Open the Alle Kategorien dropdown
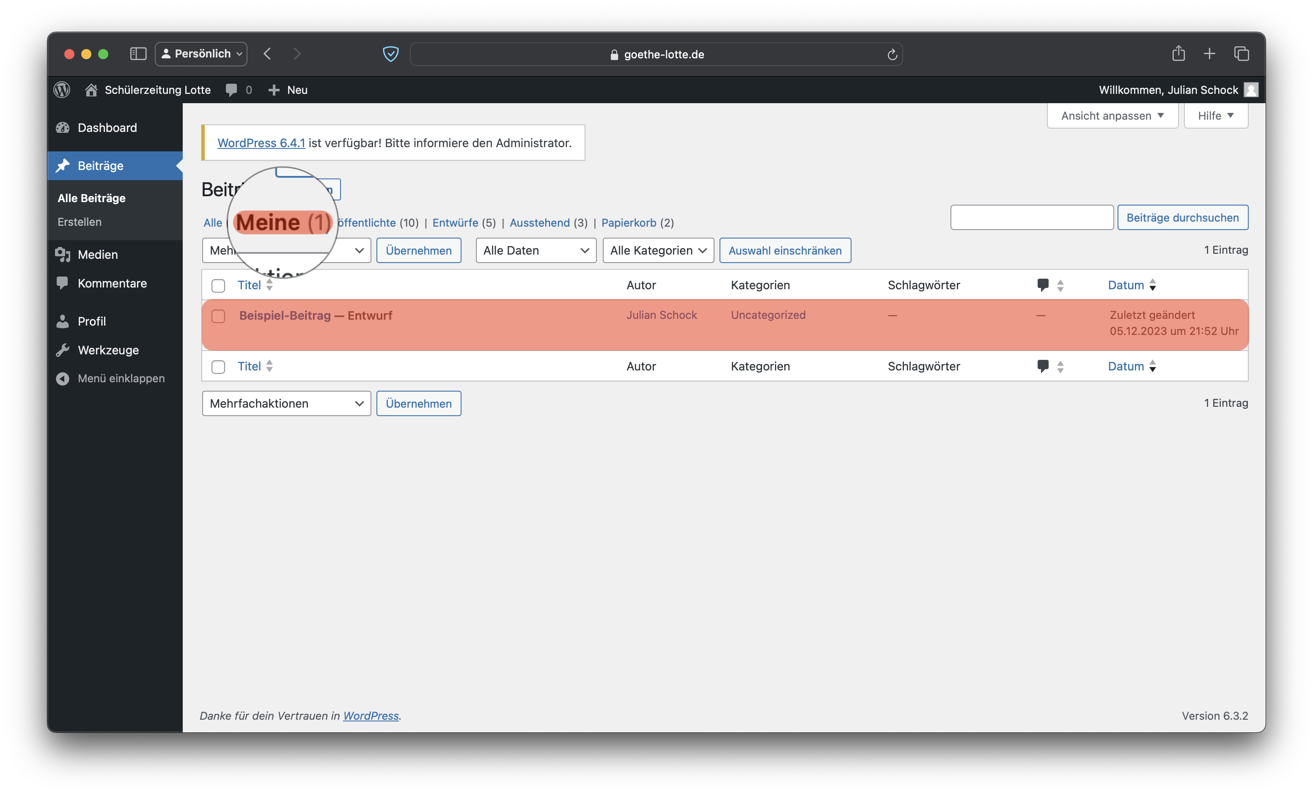 coord(658,250)
